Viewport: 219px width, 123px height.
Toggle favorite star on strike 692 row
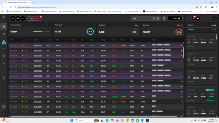click(23, 81)
